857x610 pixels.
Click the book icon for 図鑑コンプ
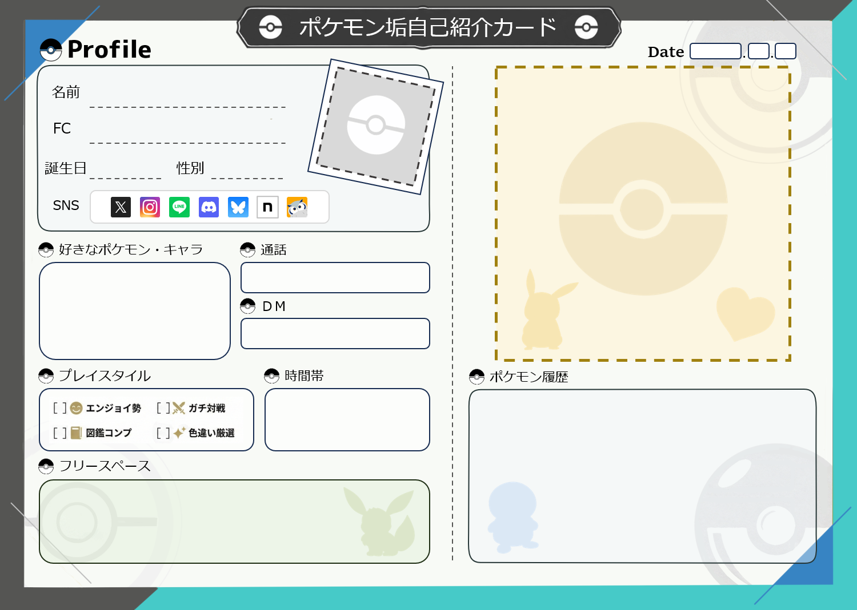pyautogui.click(x=76, y=433)
